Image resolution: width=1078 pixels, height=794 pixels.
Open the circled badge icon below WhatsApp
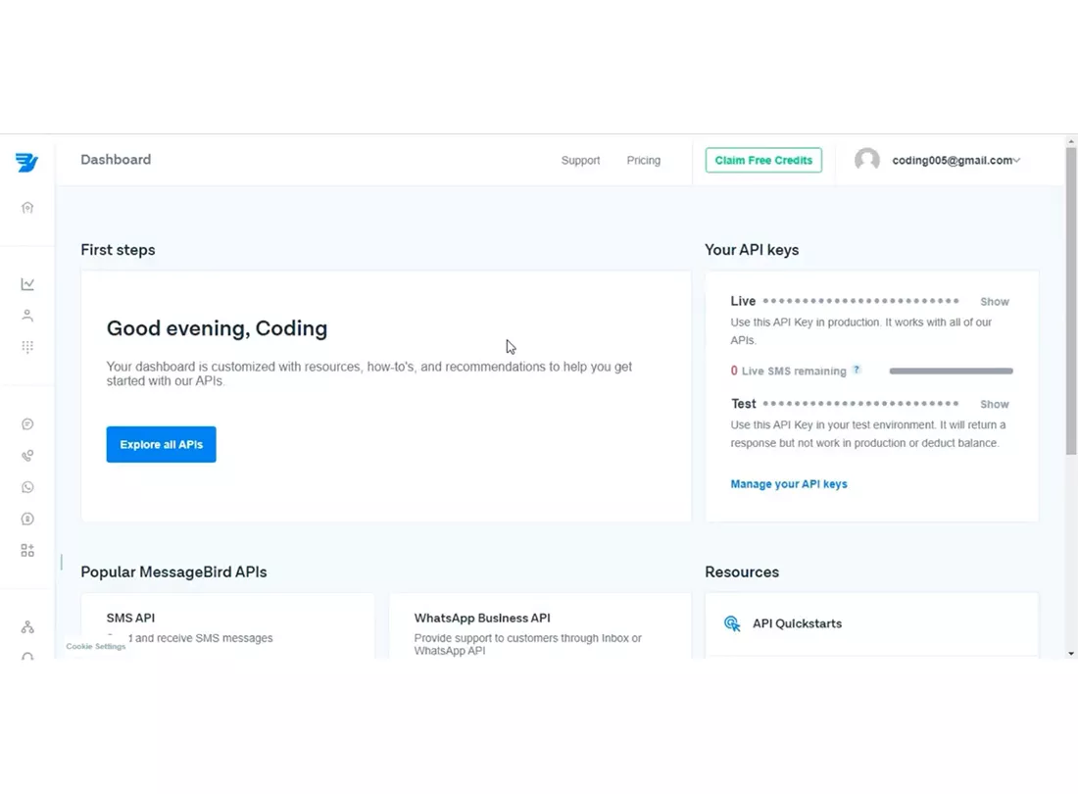pyautogui.click(x=27, y=519)
